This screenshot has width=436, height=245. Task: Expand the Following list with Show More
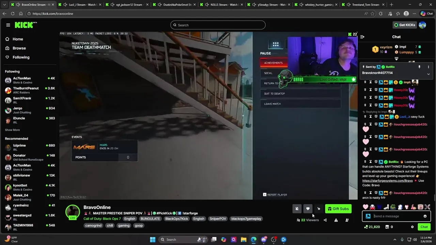pyautogui.click(x=12, y=130)
